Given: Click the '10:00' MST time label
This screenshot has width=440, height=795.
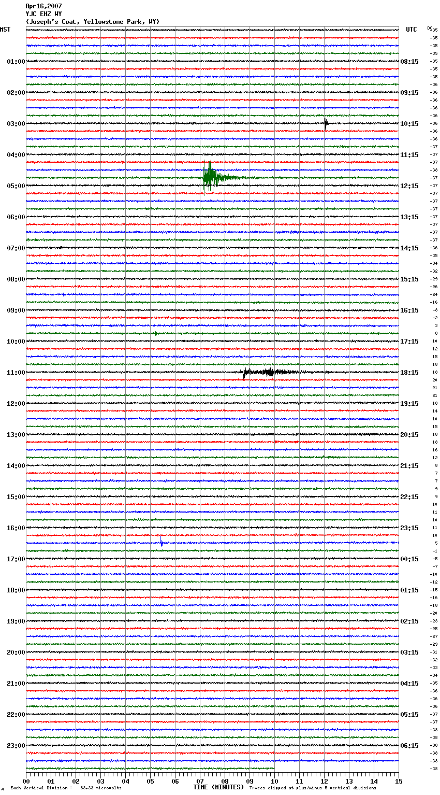Looking at the screenshot, I should tap(16, 342).
